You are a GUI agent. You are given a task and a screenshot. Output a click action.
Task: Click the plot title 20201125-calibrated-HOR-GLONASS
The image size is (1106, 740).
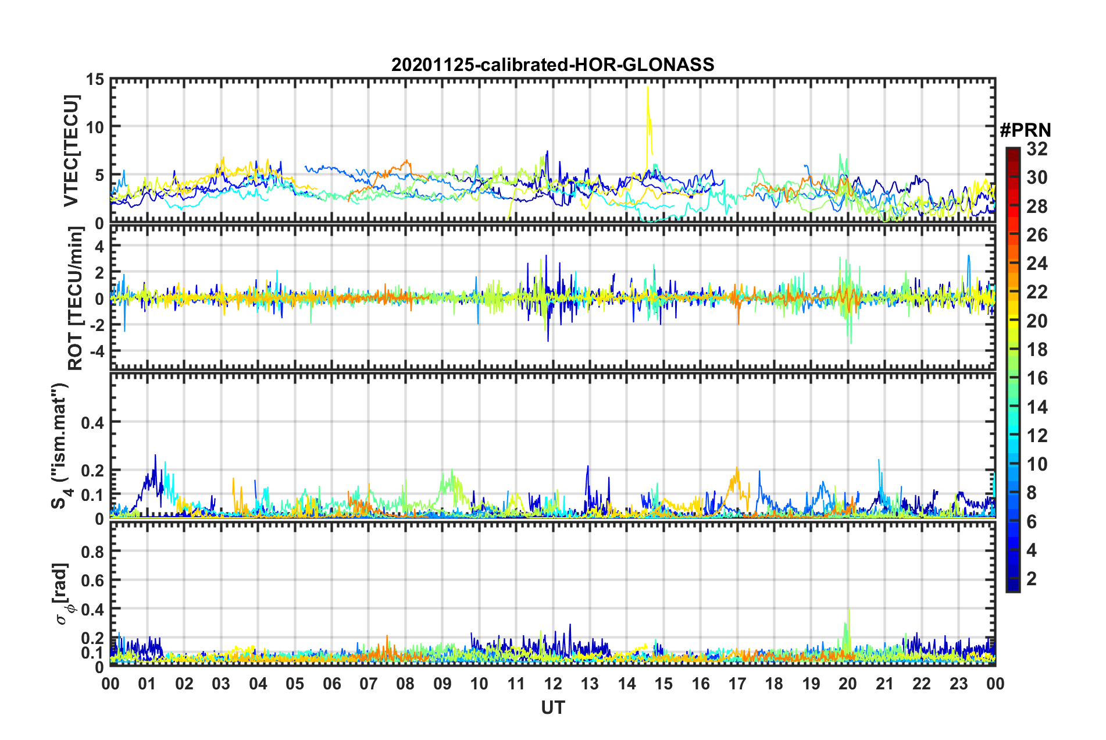point(552,65)
